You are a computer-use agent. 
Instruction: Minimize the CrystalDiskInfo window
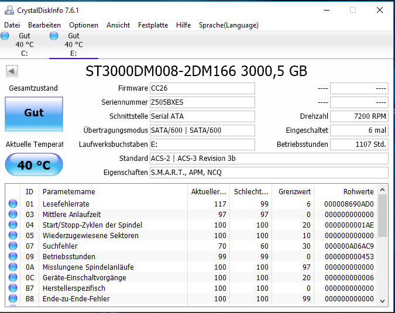tap(327, 11)
